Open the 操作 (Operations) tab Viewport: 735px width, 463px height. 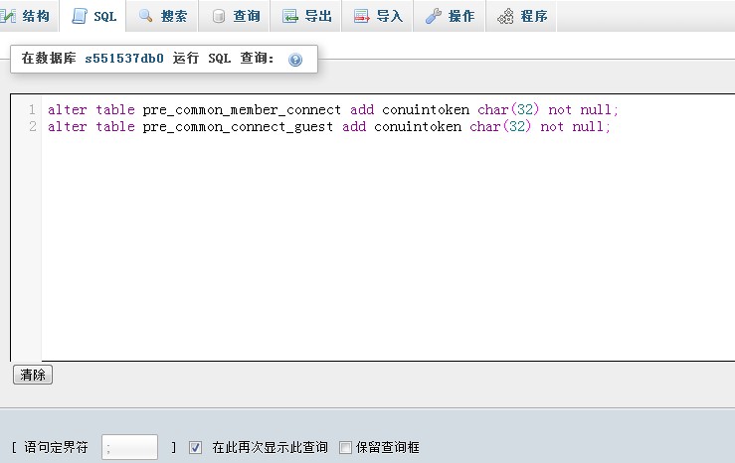click(x=450, y=16)
